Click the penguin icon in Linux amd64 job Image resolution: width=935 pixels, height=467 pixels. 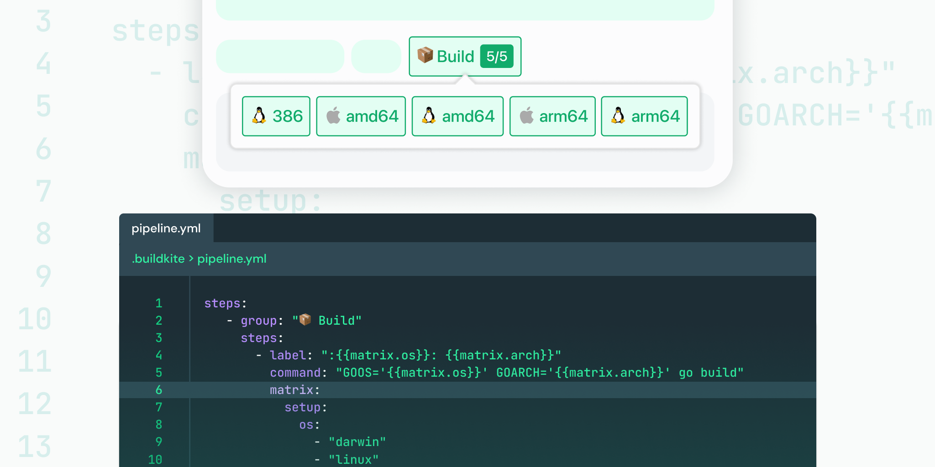click(x=429, y=116)
